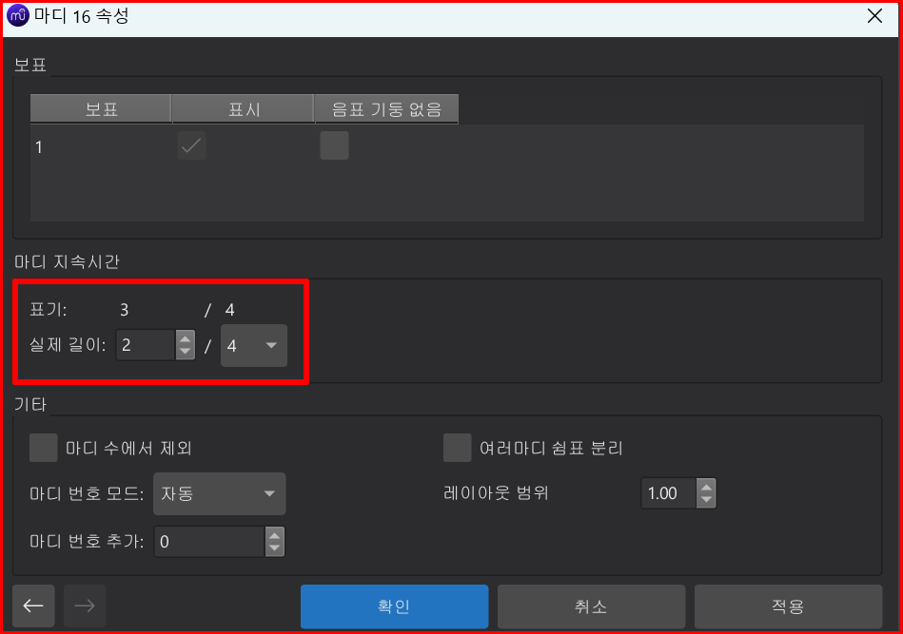The width and height of the screenshot is (903, 634).
Task: Decrease 마디 번호 추가 with down arrow
Action: click(275, 548)
